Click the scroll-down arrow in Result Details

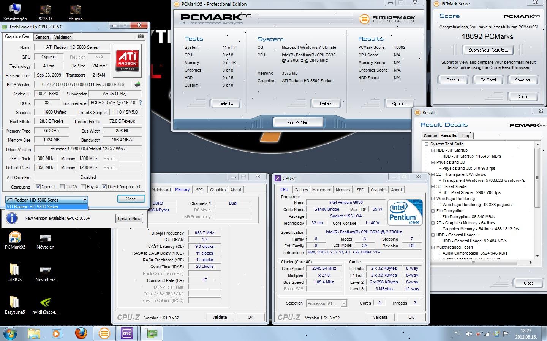pos(538,257)
